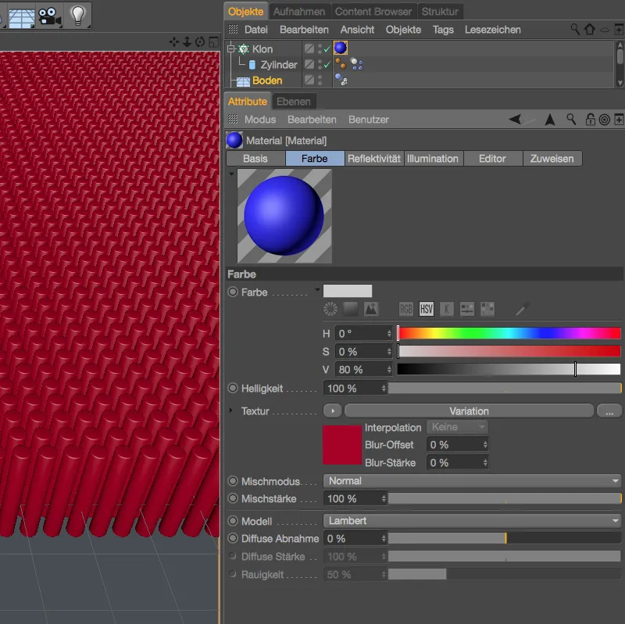Open the Mischmodus dropdown set to Normal

pyautogui.click(x=473, y=481)
